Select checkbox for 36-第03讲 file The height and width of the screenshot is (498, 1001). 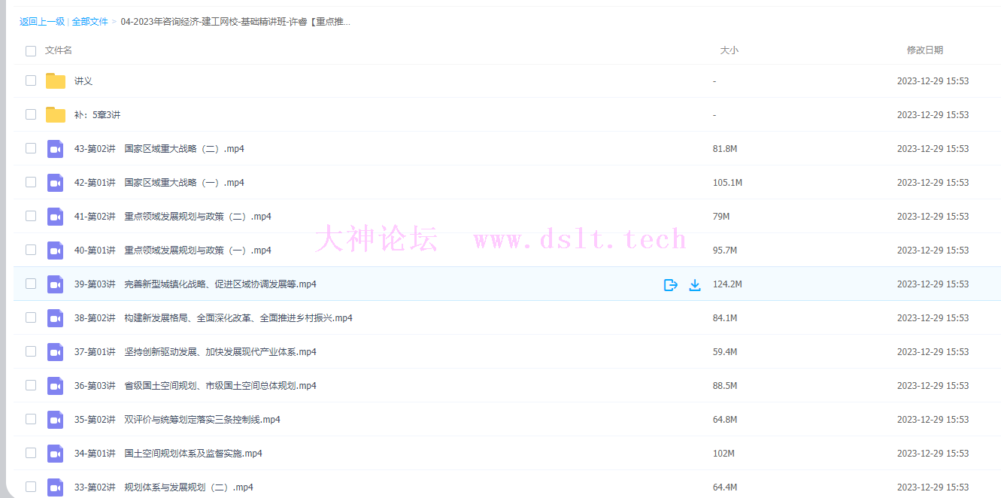[x=31, y=385]
